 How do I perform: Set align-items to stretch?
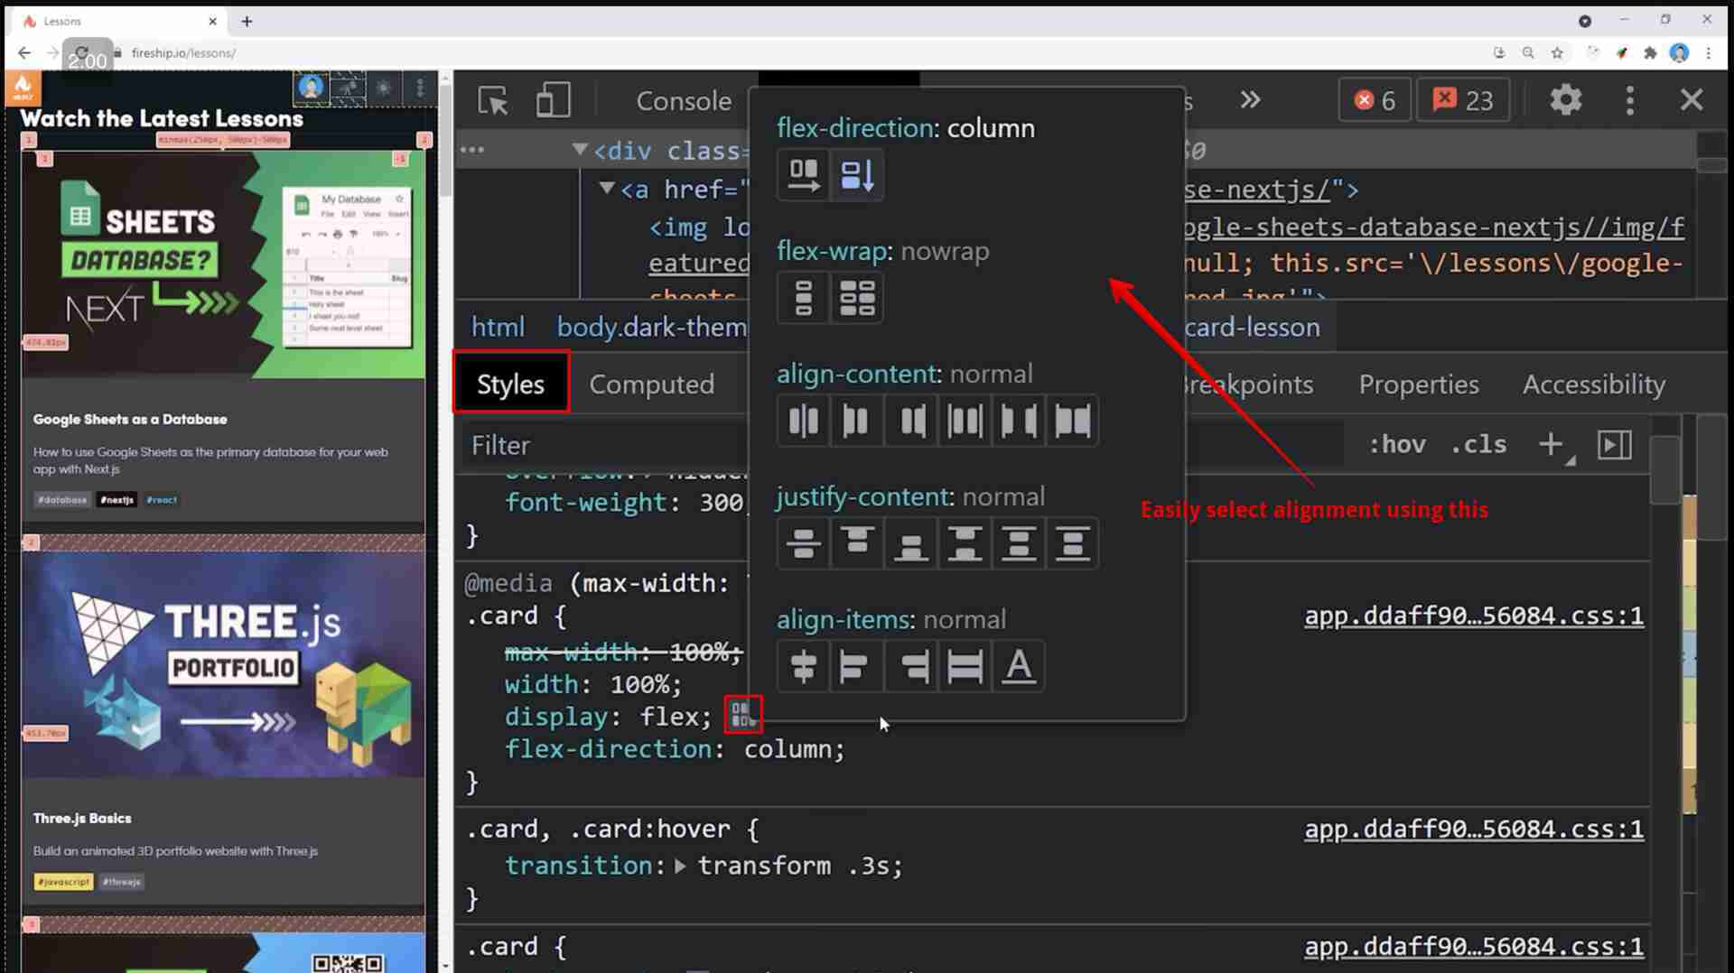(965, 666)
